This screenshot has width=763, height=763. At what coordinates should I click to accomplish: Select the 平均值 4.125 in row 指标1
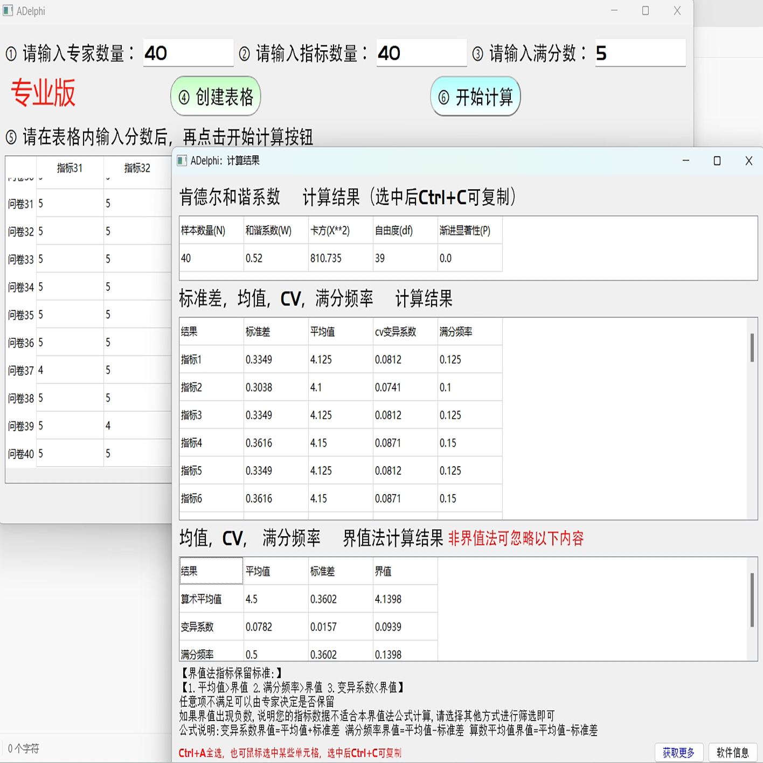tap(341, 360)
